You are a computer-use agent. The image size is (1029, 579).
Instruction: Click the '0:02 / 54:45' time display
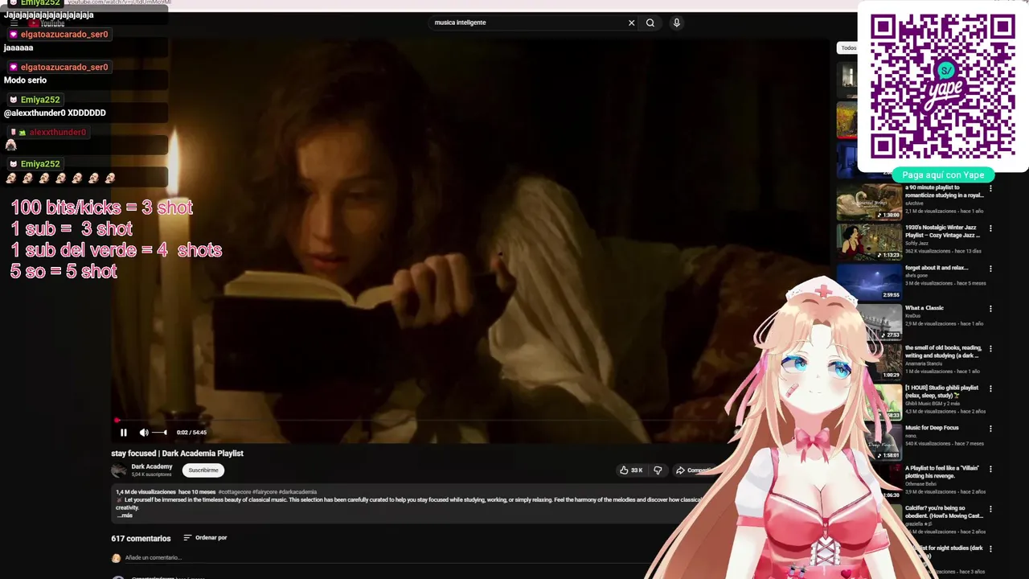191,433
